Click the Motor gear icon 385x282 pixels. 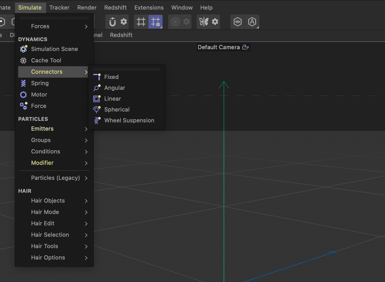[23, 94]
